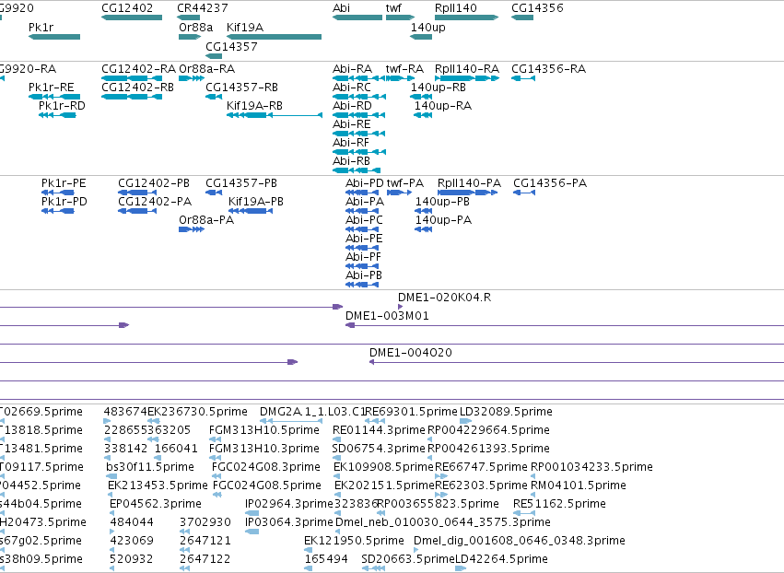Click BAC clone DME1-003M01
The image size is (784, 573).
coord(387,316)
